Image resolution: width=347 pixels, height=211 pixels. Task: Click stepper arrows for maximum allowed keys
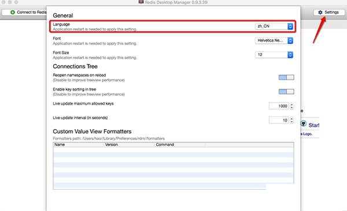[291, 106]
